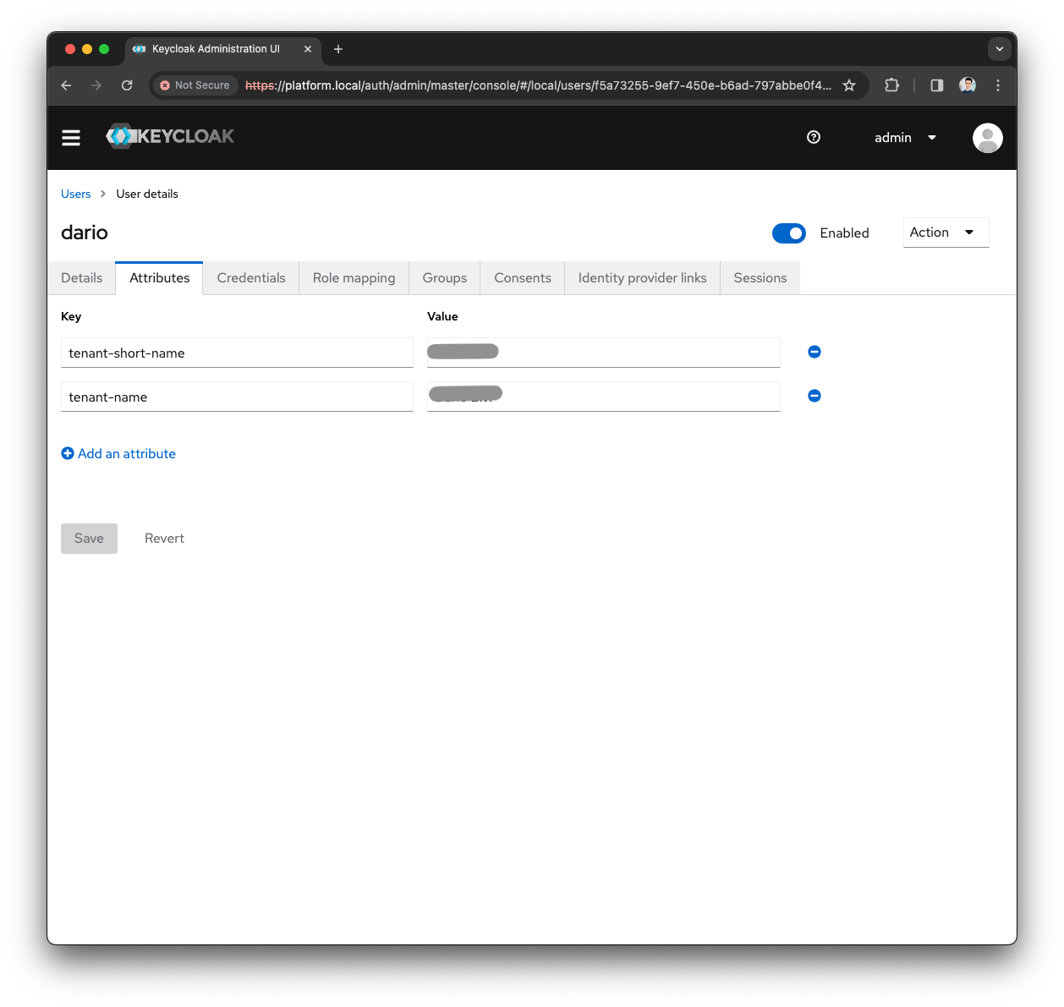Click the browser back arrow

pos(65,85)
